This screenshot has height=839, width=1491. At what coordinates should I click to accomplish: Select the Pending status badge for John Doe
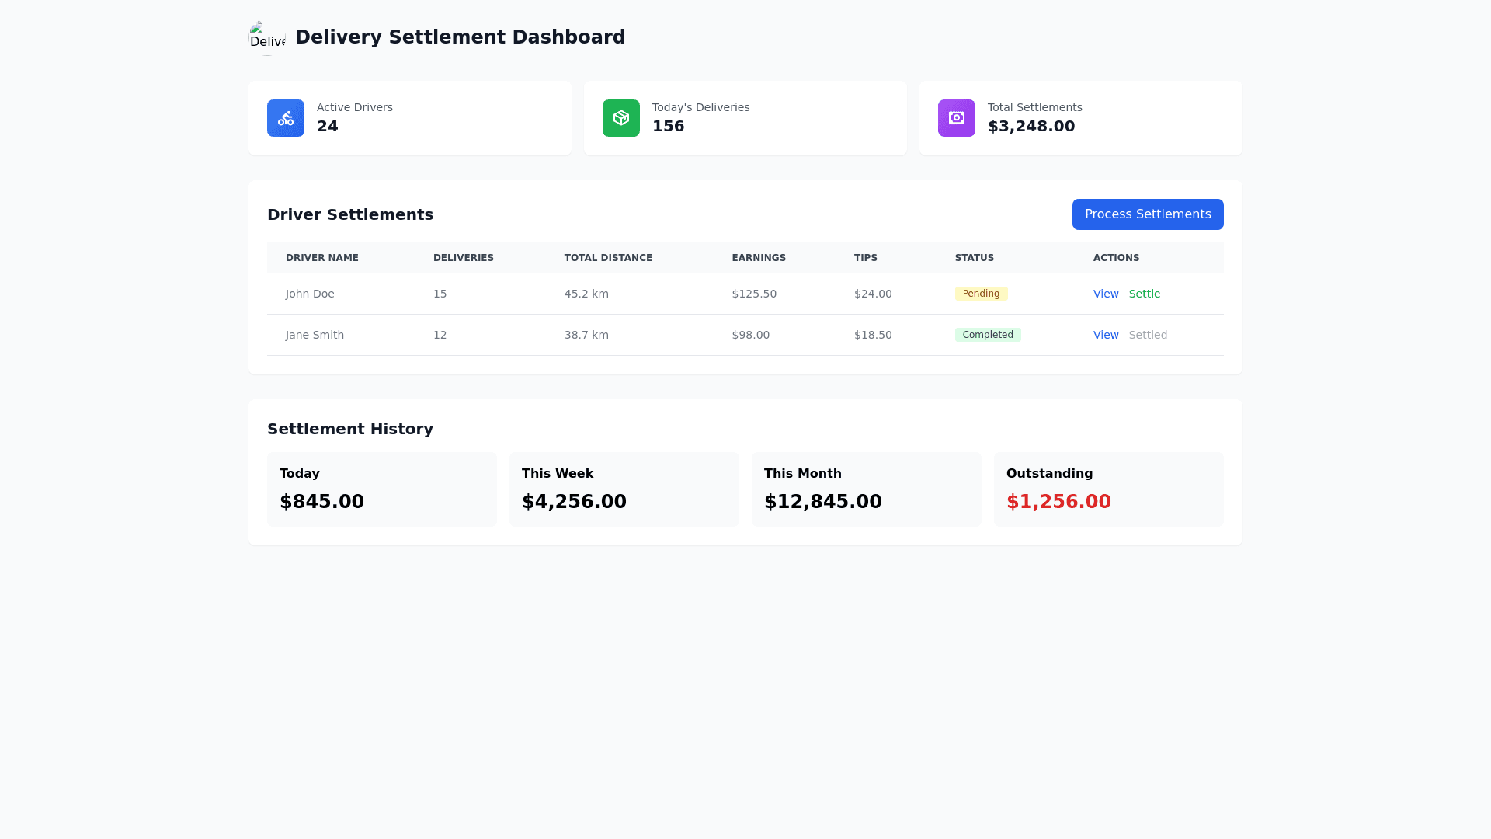pos(981,294)
